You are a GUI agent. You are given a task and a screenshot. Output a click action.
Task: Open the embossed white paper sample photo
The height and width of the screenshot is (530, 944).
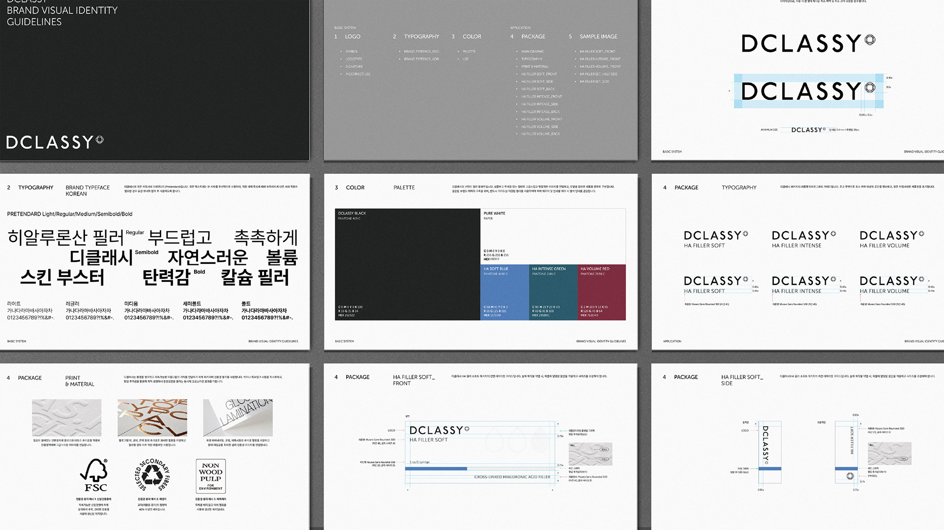[66, 418]
